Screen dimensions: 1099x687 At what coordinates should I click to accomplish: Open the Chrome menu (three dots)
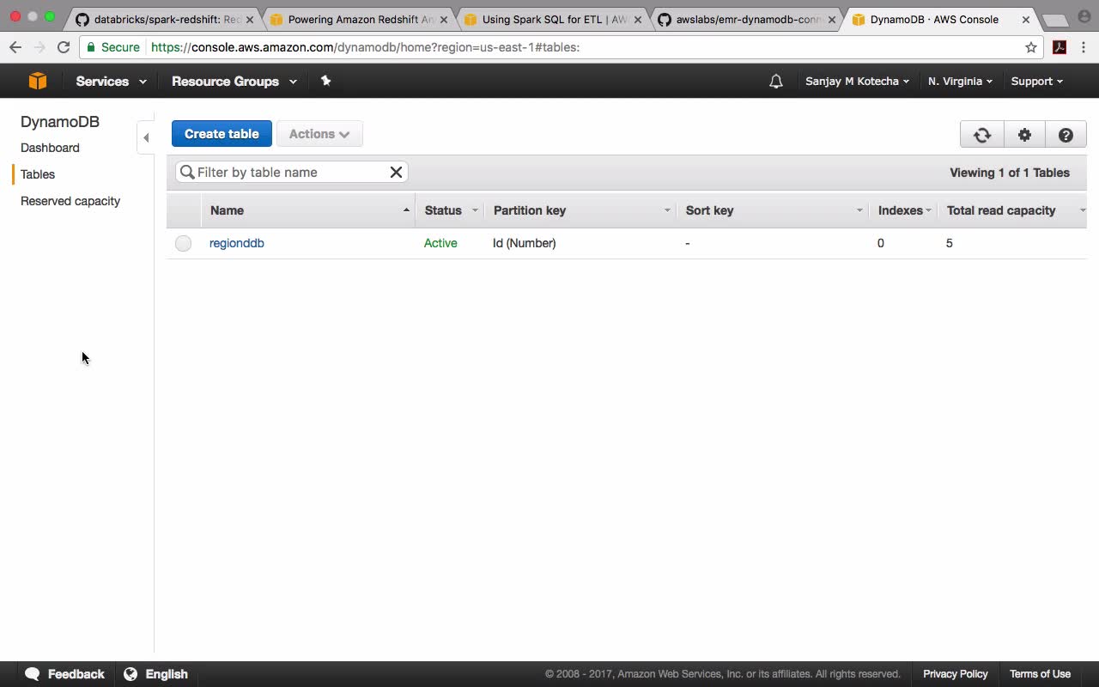tap(1084, 47)
